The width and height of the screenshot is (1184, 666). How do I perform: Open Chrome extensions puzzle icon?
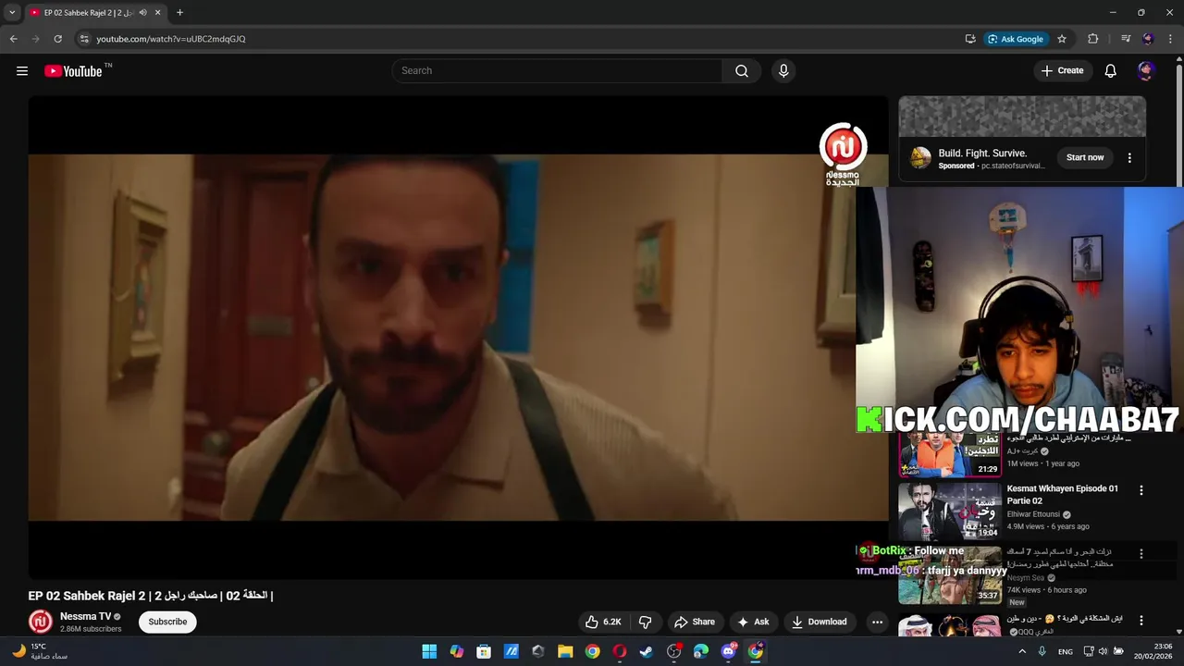click(1093, 39)
